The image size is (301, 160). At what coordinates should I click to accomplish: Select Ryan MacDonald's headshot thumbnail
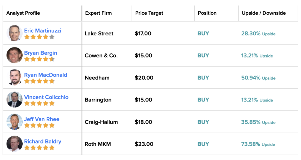point(14,77)
